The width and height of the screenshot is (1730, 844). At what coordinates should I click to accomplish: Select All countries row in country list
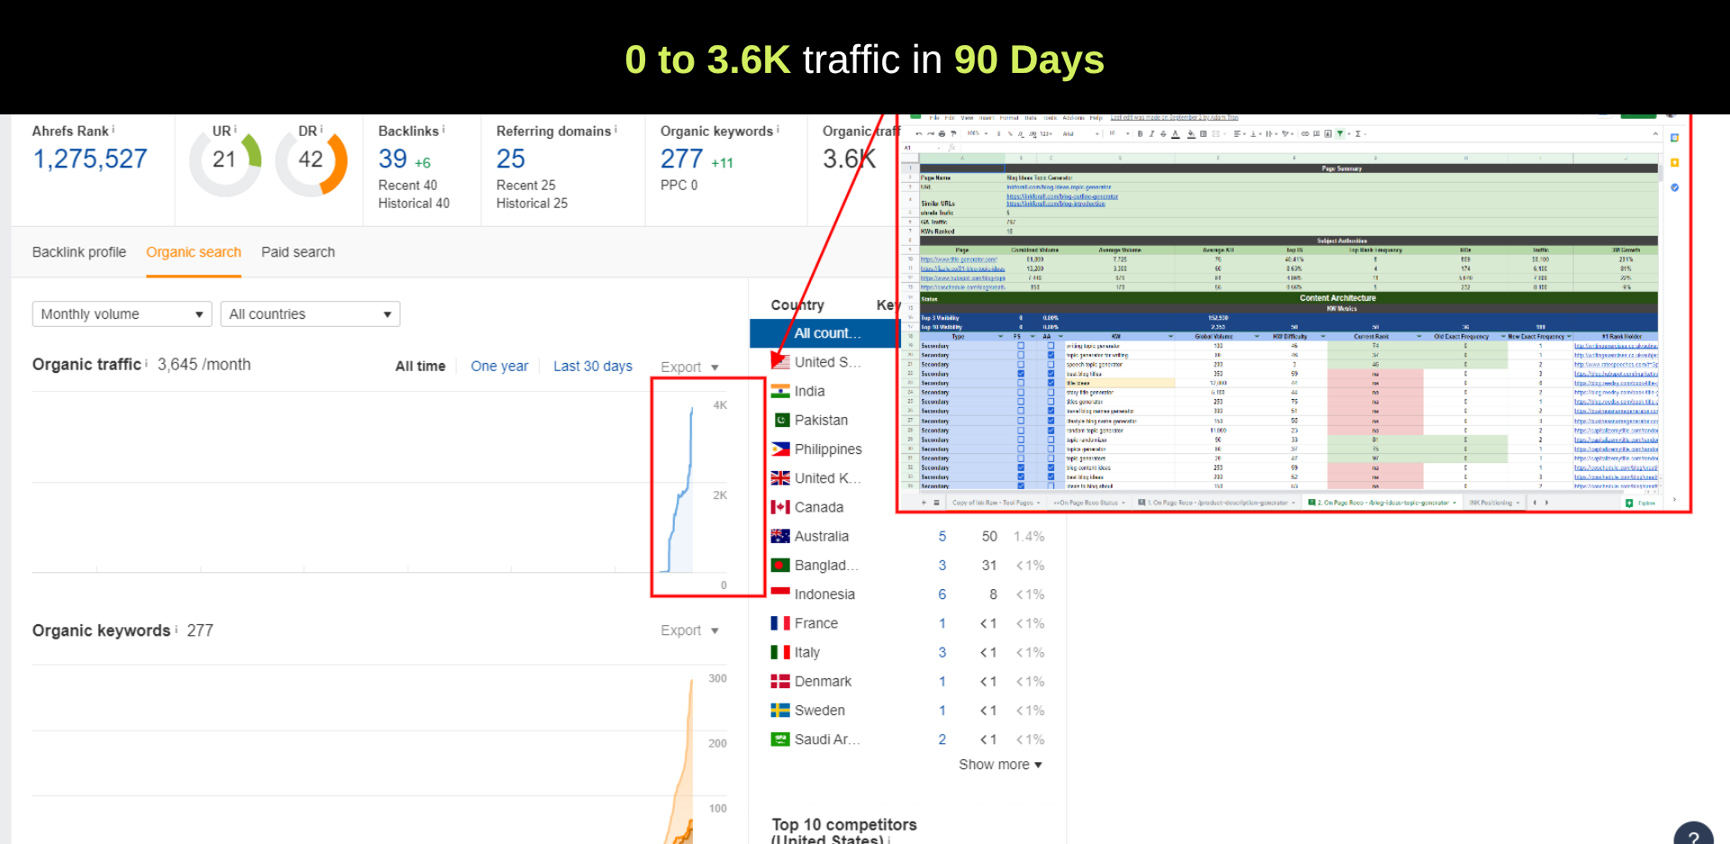click(x=825, y=333)
